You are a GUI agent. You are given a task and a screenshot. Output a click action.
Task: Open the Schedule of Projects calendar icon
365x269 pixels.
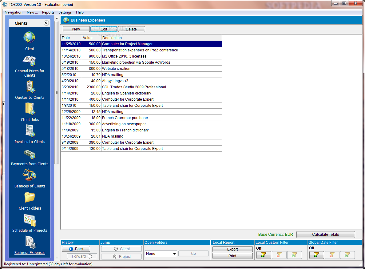pyautogui.click(x=30, y=220)
